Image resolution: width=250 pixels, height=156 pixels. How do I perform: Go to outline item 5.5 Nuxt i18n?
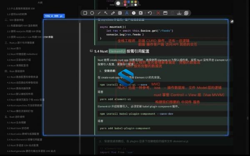click(23, 145)
